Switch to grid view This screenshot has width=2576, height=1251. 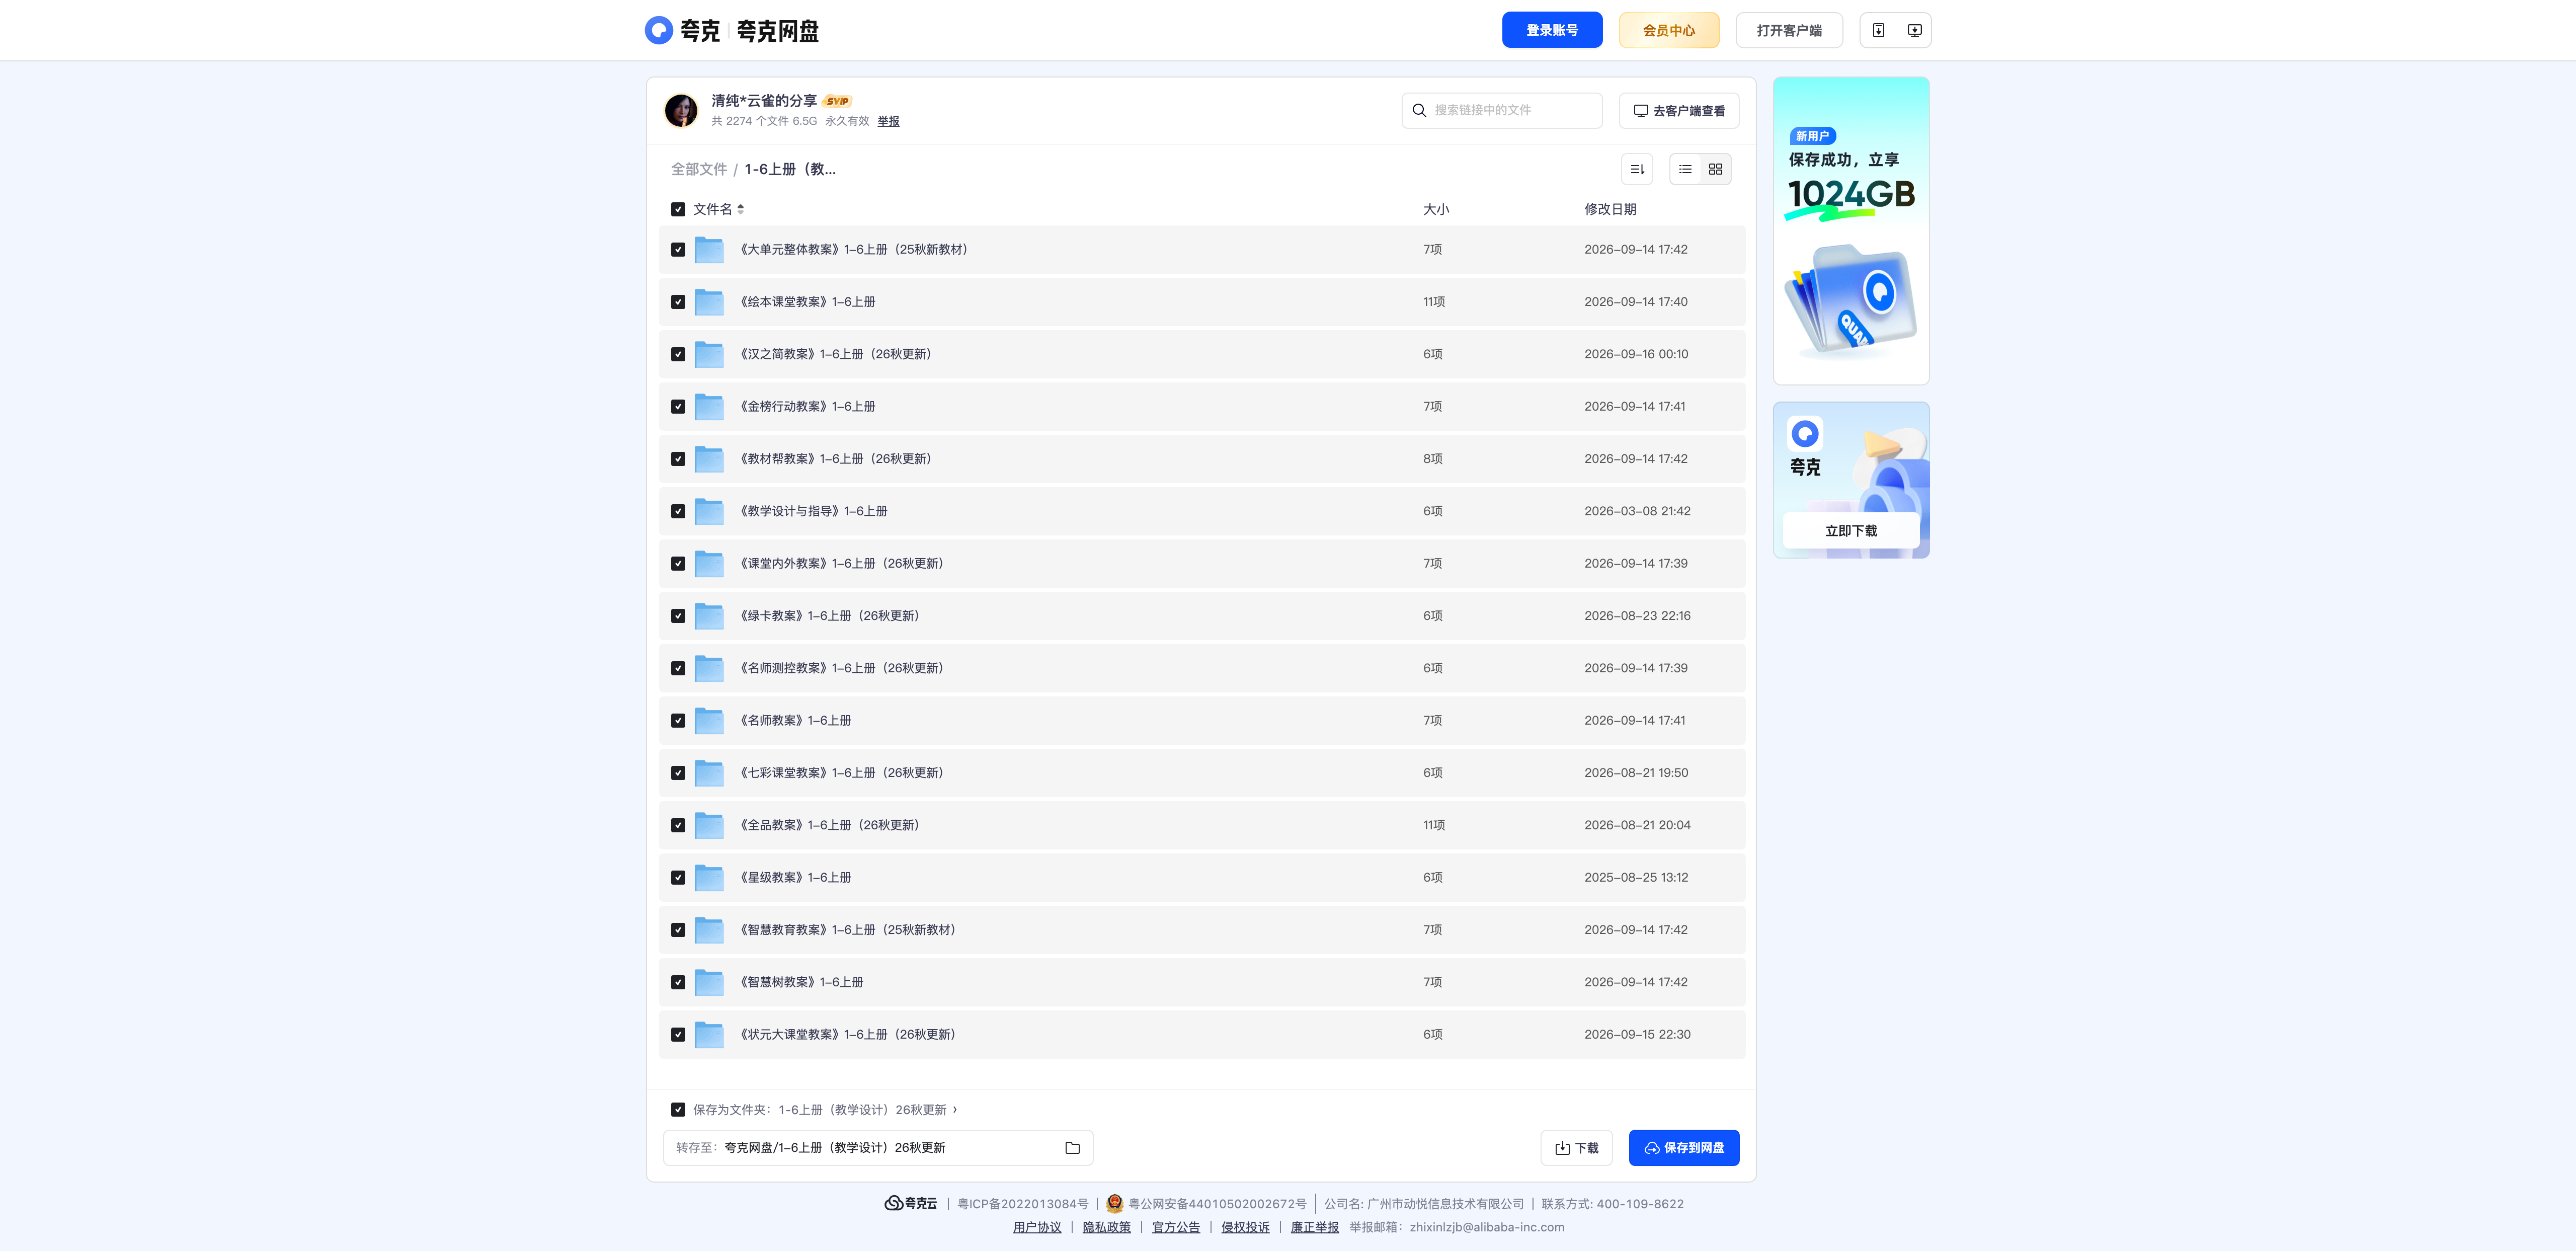(1715, 169)
